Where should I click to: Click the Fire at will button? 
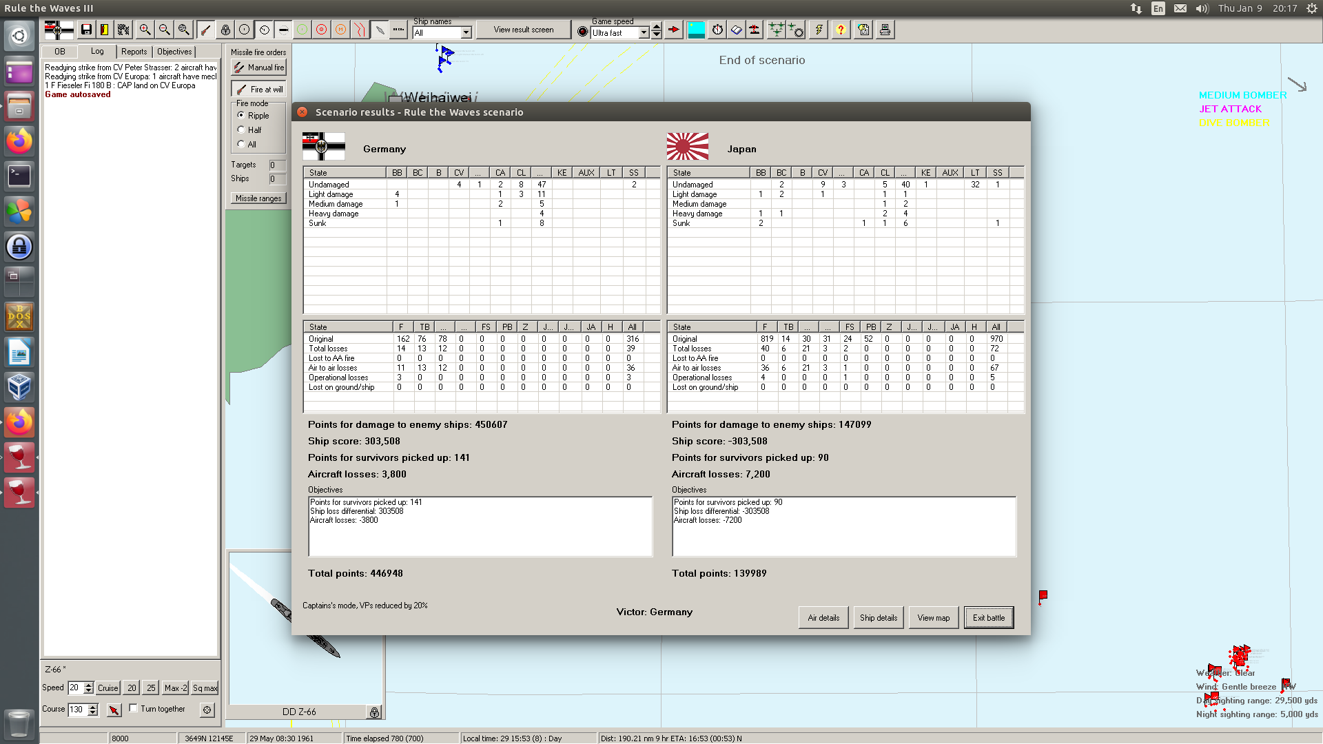coord(259,90)
